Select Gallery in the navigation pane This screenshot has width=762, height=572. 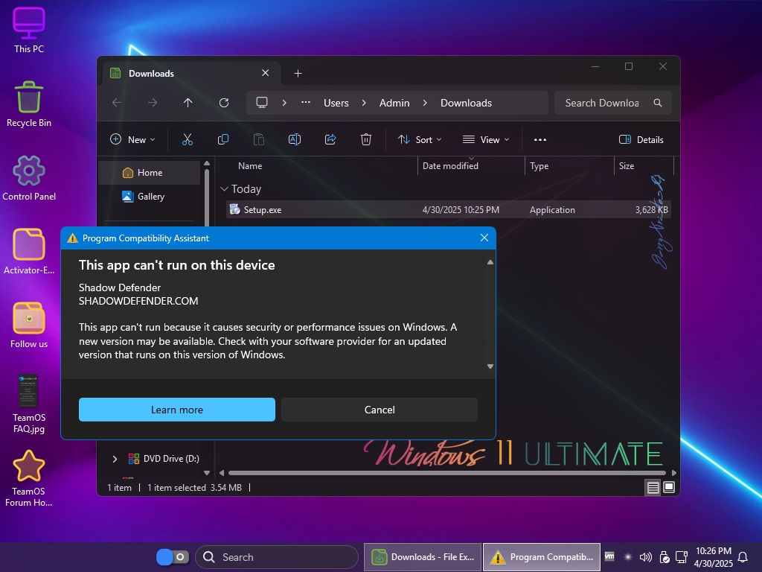(x=149, y=197)
